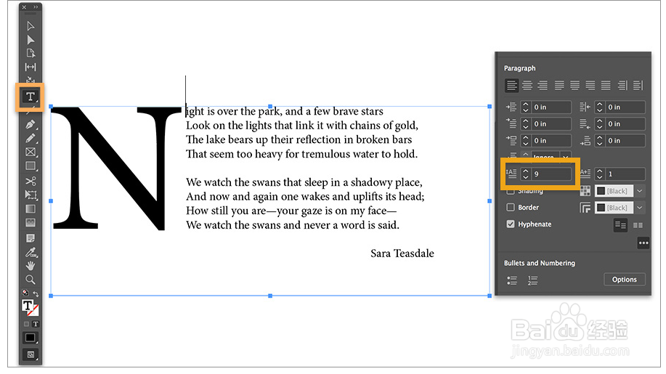Apply Justify with last line right
Viewport: 666px width, 374px height.
coord(590,85)
